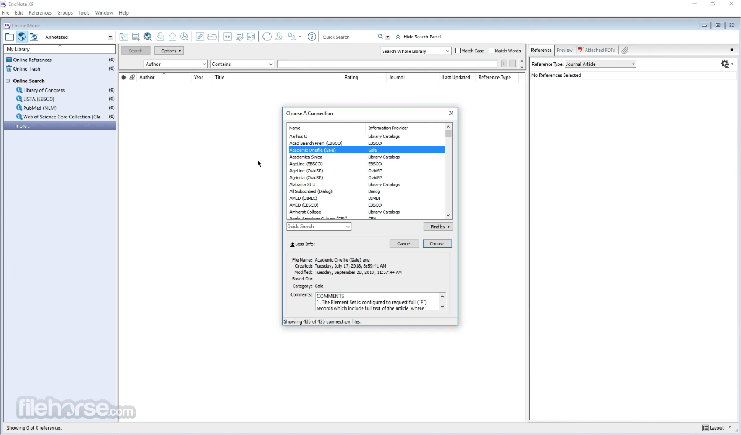741x435 pixels.
Task: Open the Reference Type Journal Article dropdown
Action: pyautogui.click(x=600, y=64)
